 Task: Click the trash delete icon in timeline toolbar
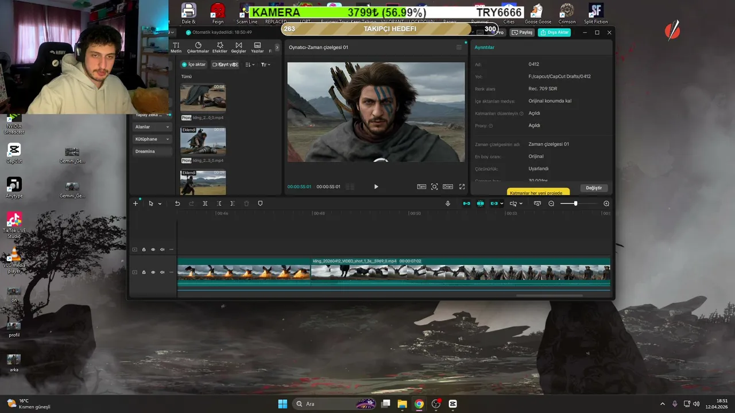pyautogui.click(x=246, y=204)
